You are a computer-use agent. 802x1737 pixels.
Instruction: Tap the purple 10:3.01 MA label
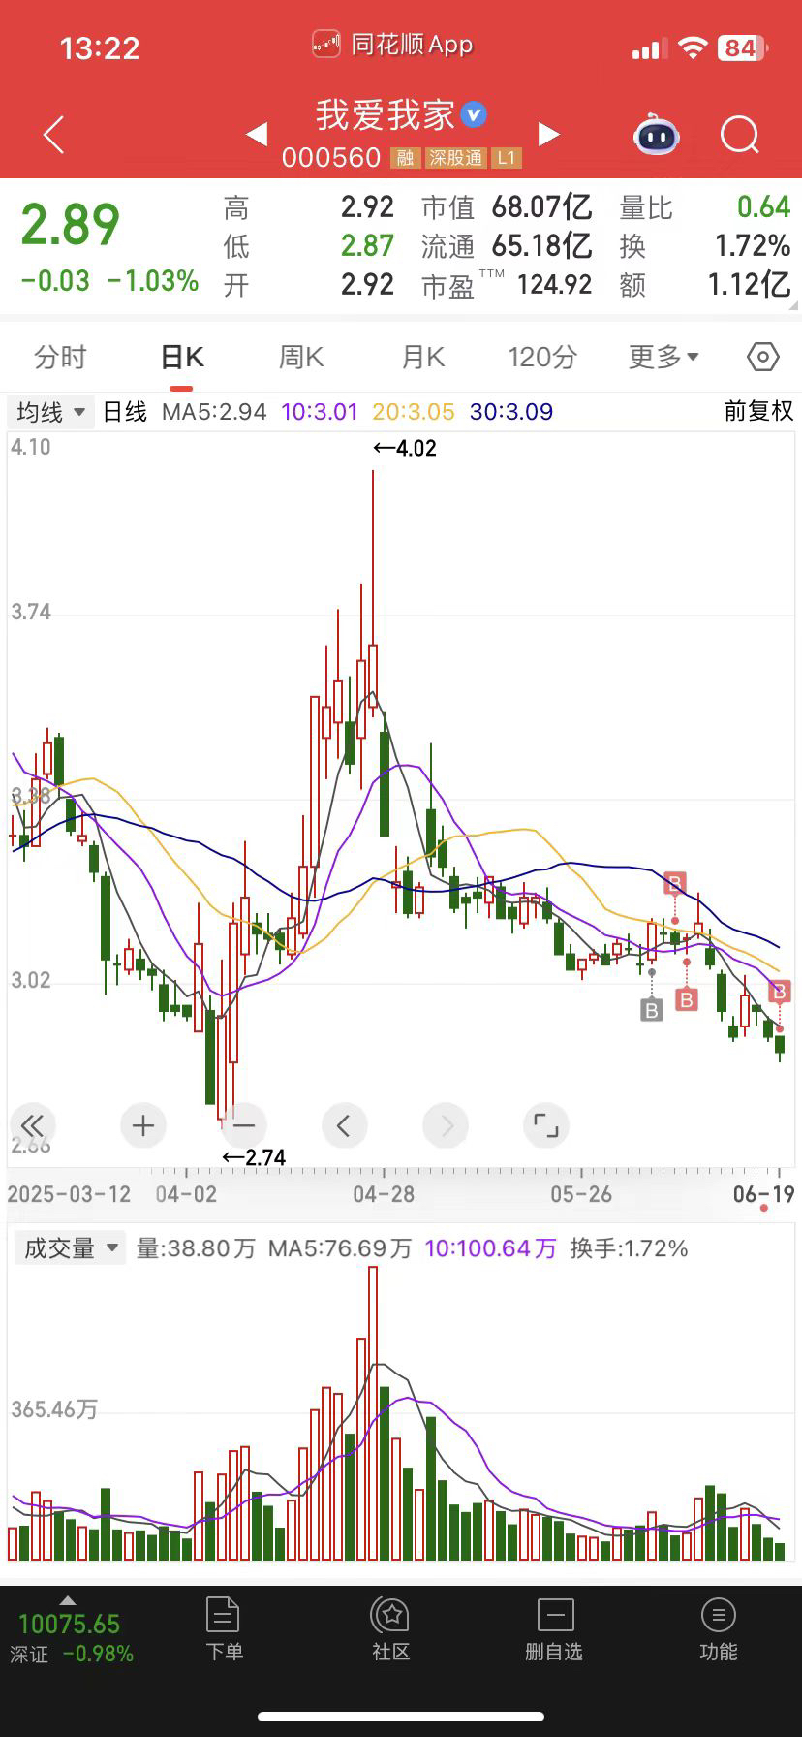pyautogui.click(x=320, y=412)
